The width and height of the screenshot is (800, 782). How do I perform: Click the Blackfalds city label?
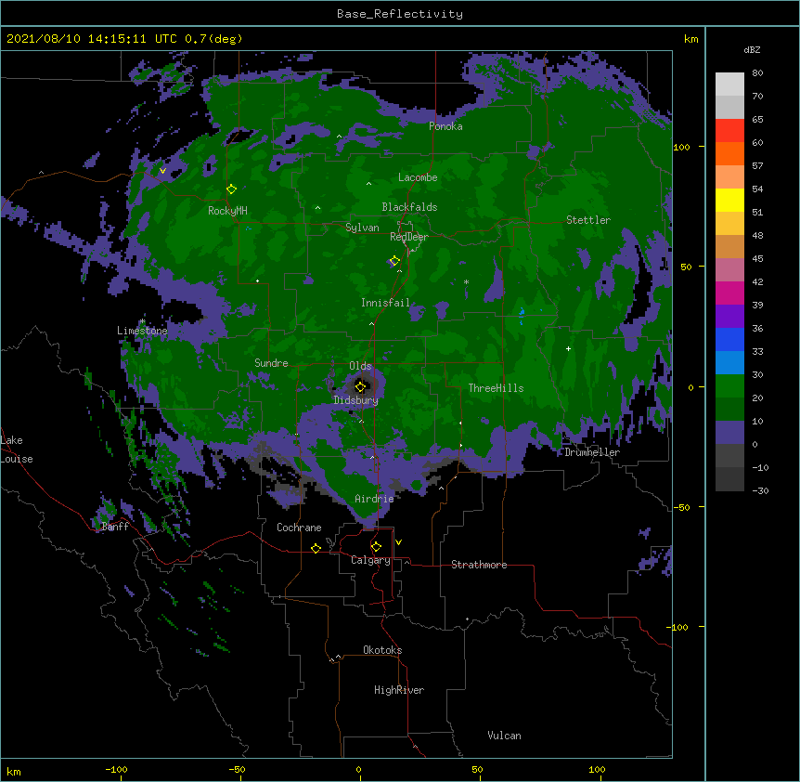409,207
